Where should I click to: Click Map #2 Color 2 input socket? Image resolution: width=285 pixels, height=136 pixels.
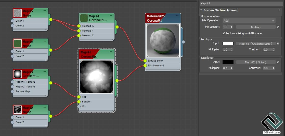(12, 122)
